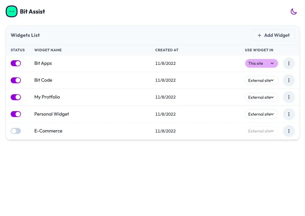Expand External site dropdown for Bit Code

click(x=262, y=80)
